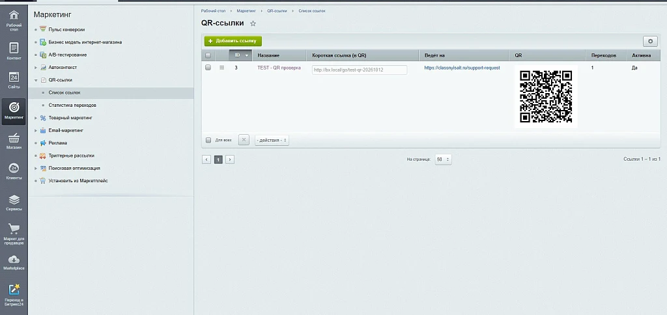Check the row checkbox for TEST - QR проверка
The width and height of the screenshot is (667, 315).
208,67
